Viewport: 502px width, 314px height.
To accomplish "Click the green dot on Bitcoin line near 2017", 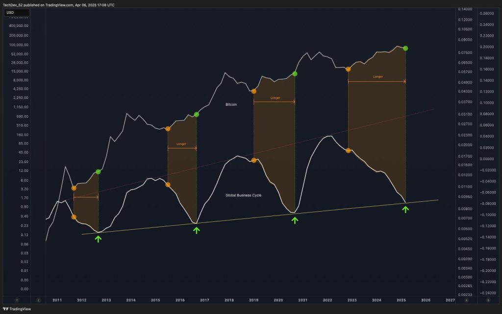I will click(197, 115).
